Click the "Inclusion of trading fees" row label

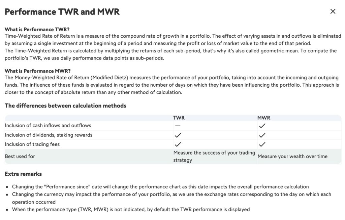click(32, 144)
